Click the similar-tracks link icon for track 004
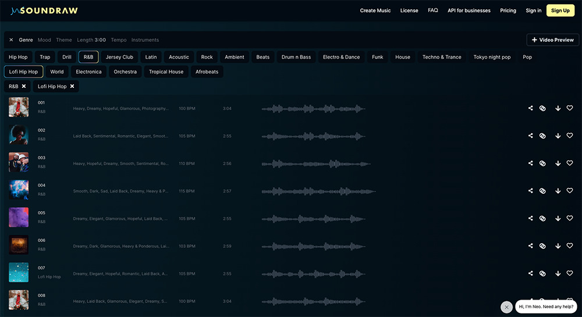The image size is (582, 317). click(x=542, y=191)
